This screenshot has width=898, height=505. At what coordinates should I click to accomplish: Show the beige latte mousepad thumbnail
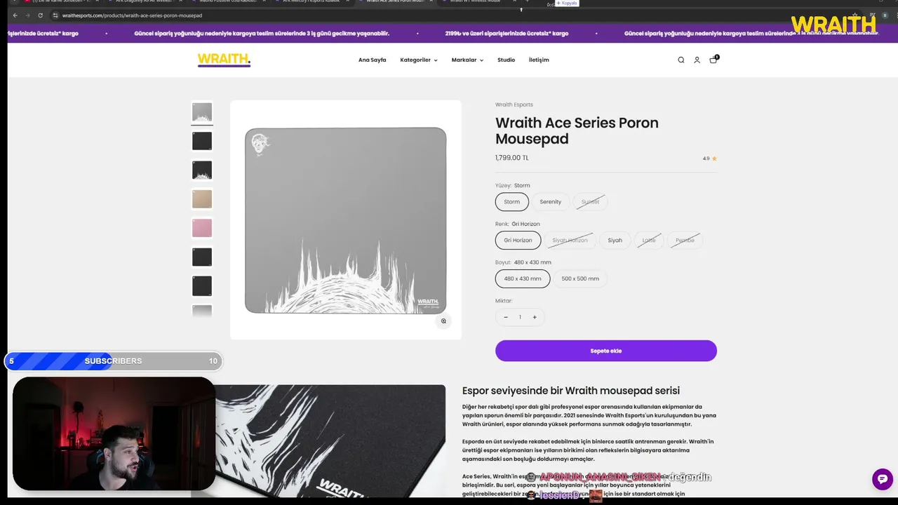(202, 199)
